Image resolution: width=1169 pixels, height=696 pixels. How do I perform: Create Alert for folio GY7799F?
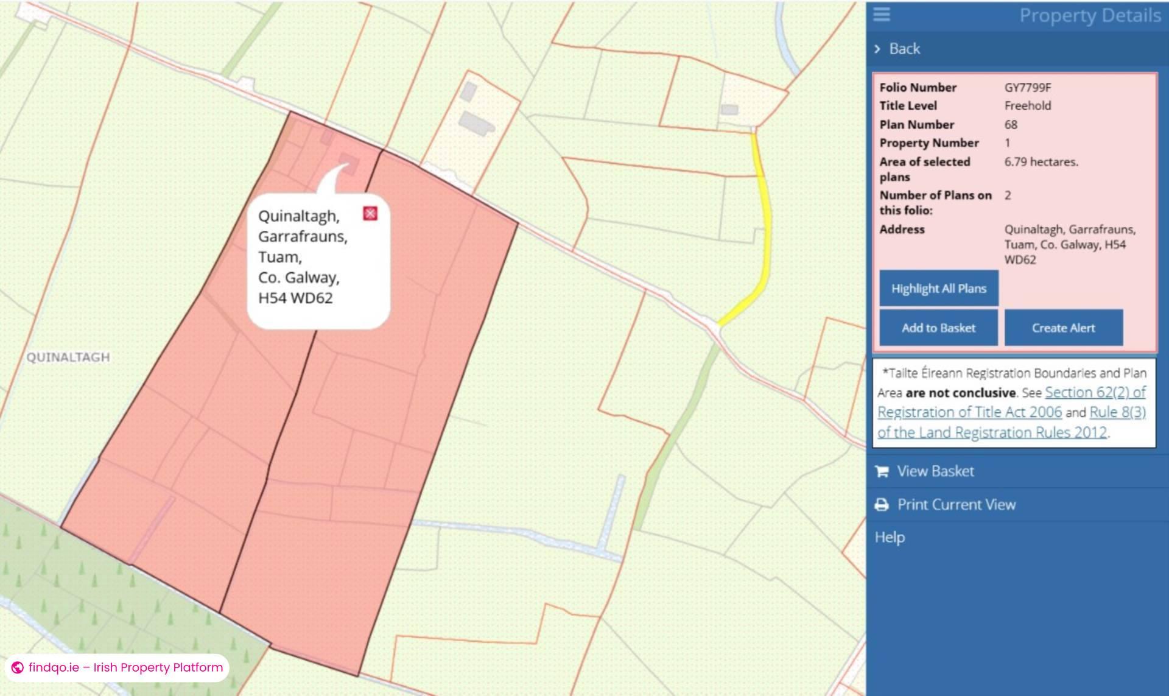[x=1063, y=328]
